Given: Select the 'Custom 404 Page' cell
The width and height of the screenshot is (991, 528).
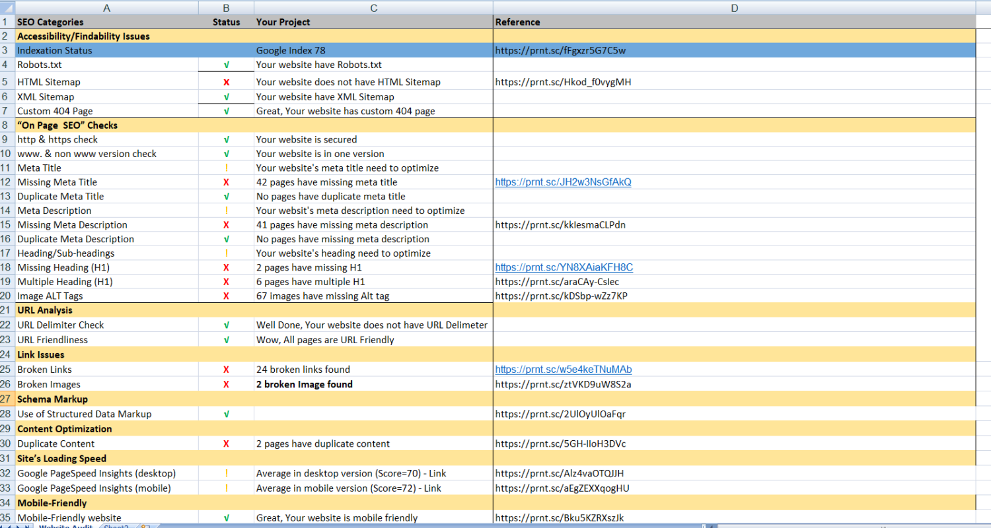Looking at the screenshot, I should [x=107, y=111].
